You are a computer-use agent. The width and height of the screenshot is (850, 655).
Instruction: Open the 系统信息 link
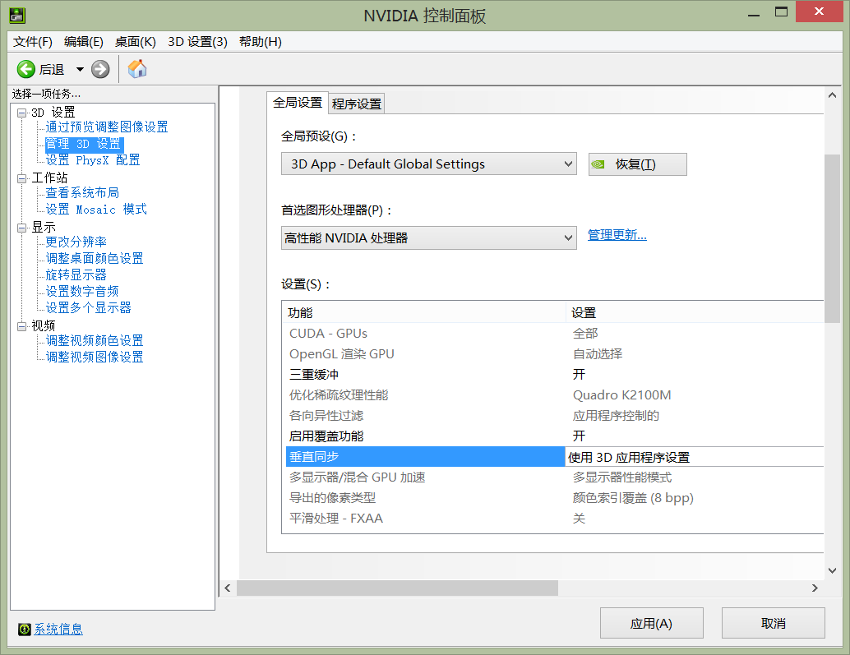[58, 629]
